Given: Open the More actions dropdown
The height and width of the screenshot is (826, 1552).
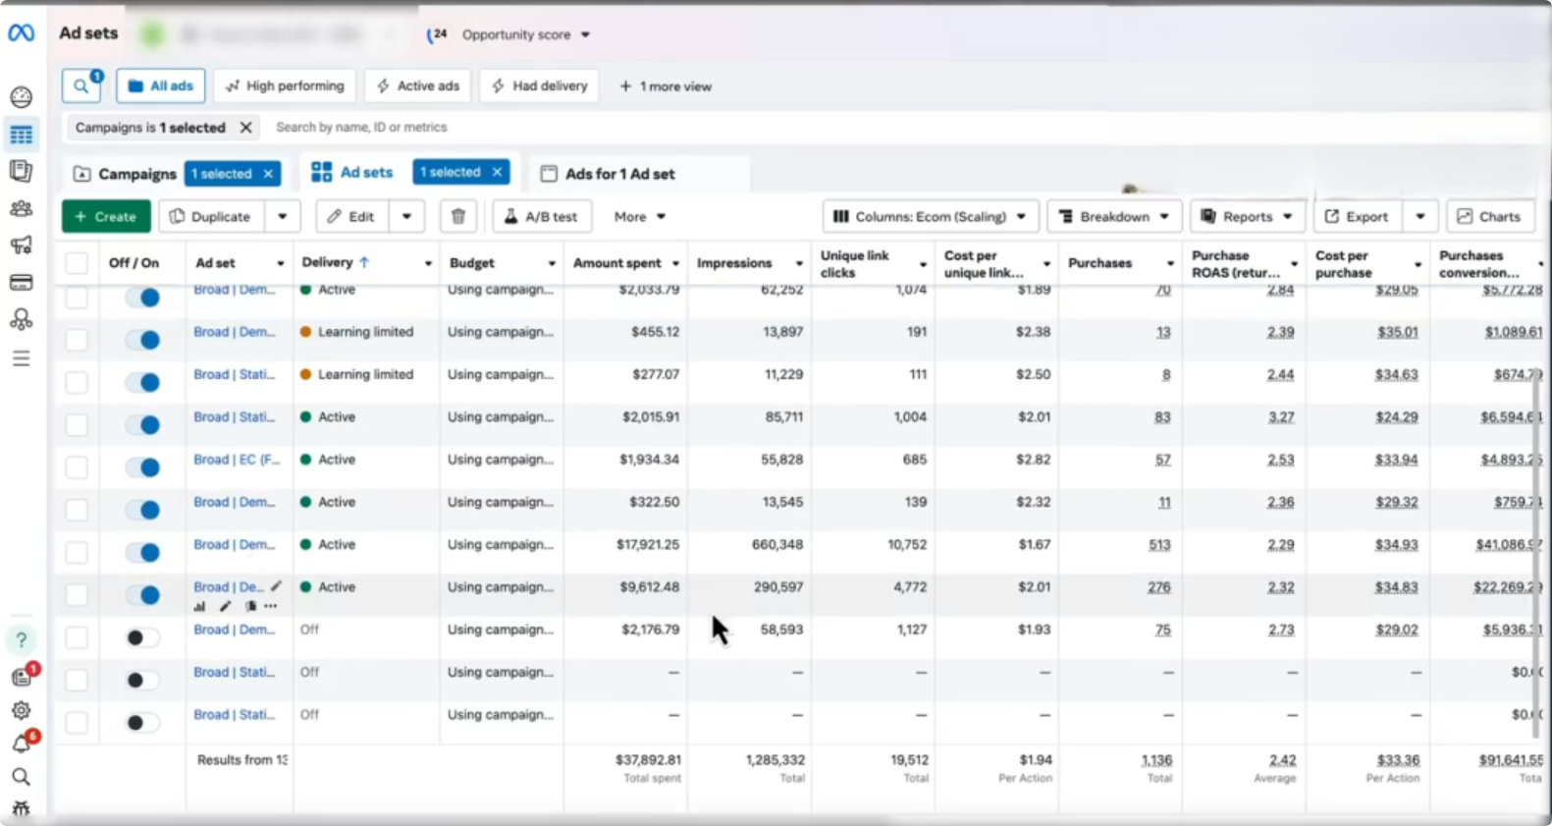Looking at the screenshot, I should tap(639, 216).
